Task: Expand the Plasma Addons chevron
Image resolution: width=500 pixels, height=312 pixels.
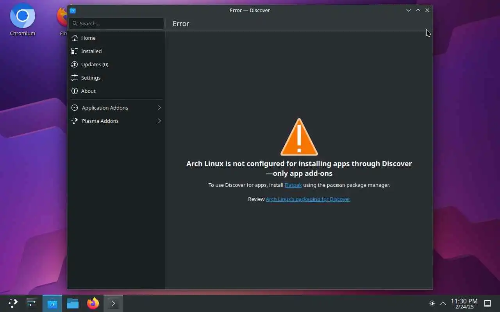Action: 159,121
